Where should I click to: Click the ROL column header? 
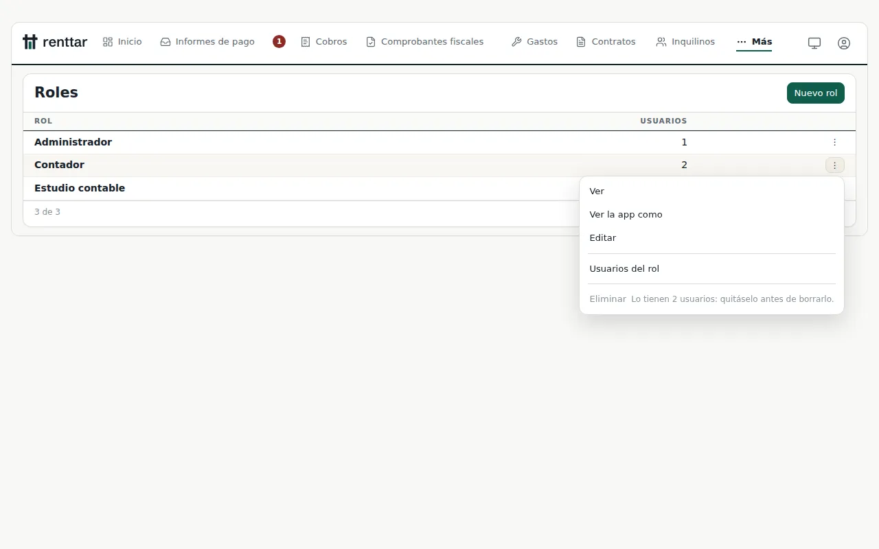coord(43,121)
